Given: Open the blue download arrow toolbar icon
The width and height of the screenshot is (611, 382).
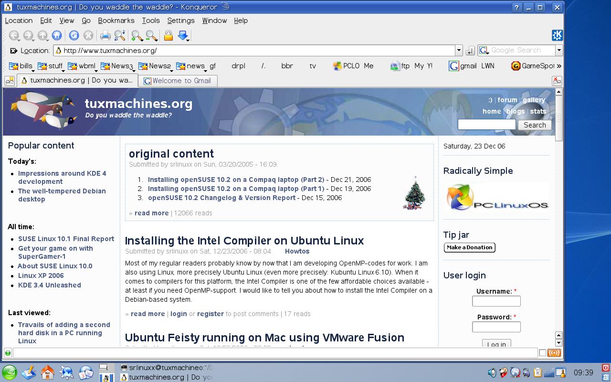Looking at the screenshot, I should tap(183, 35).
